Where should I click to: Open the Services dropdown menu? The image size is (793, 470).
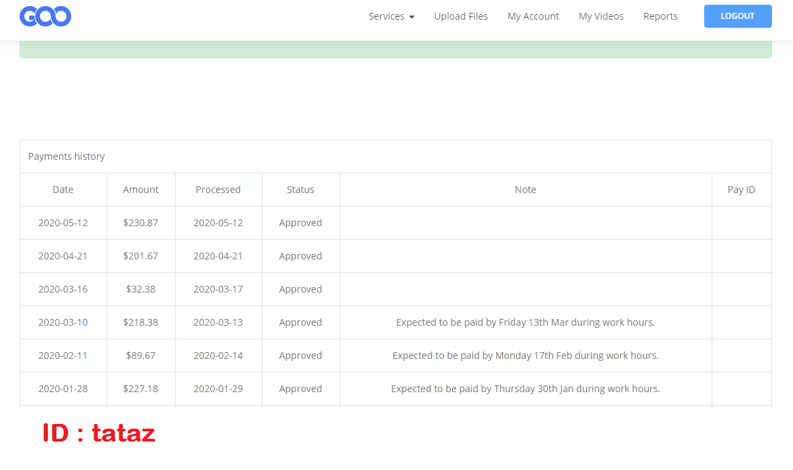click(x=392, y=16)
